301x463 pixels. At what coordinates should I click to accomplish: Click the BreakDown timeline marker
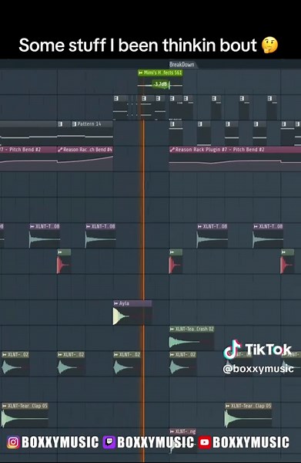[x=182, y=64]
